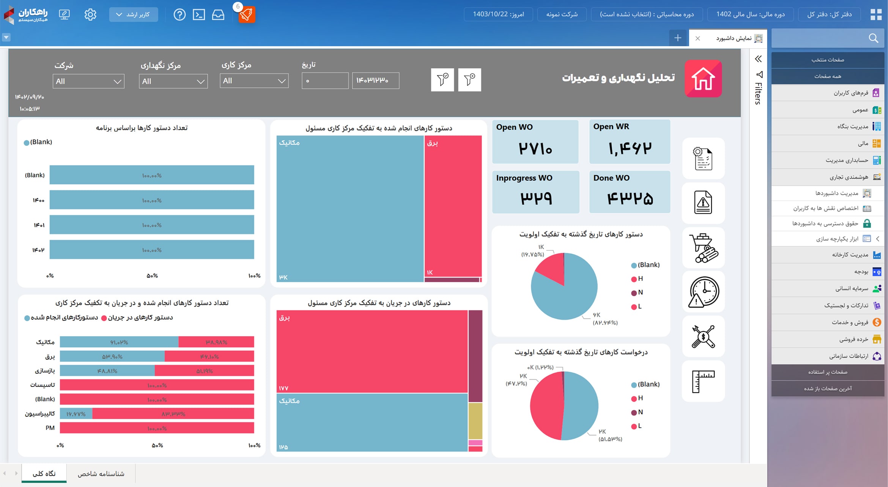
Task: Open مدیریت داشبوردها item
Action: (828, 193)
